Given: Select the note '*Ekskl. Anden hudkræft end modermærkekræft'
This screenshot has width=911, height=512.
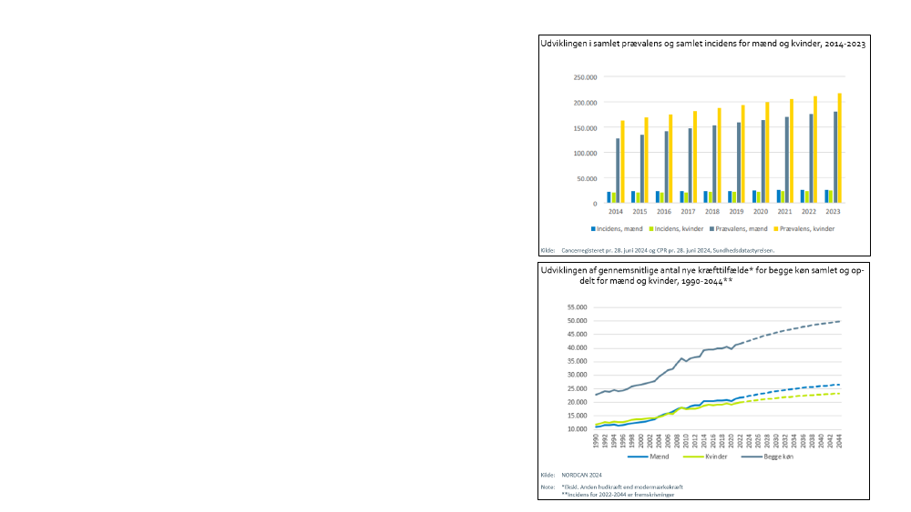Looking at the screenshot, I should point(621,487).
